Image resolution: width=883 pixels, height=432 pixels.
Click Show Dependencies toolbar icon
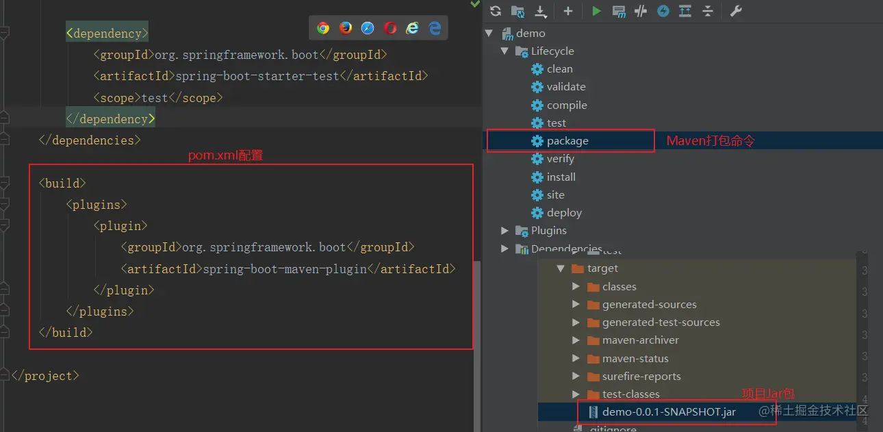[x=685, y=11]
